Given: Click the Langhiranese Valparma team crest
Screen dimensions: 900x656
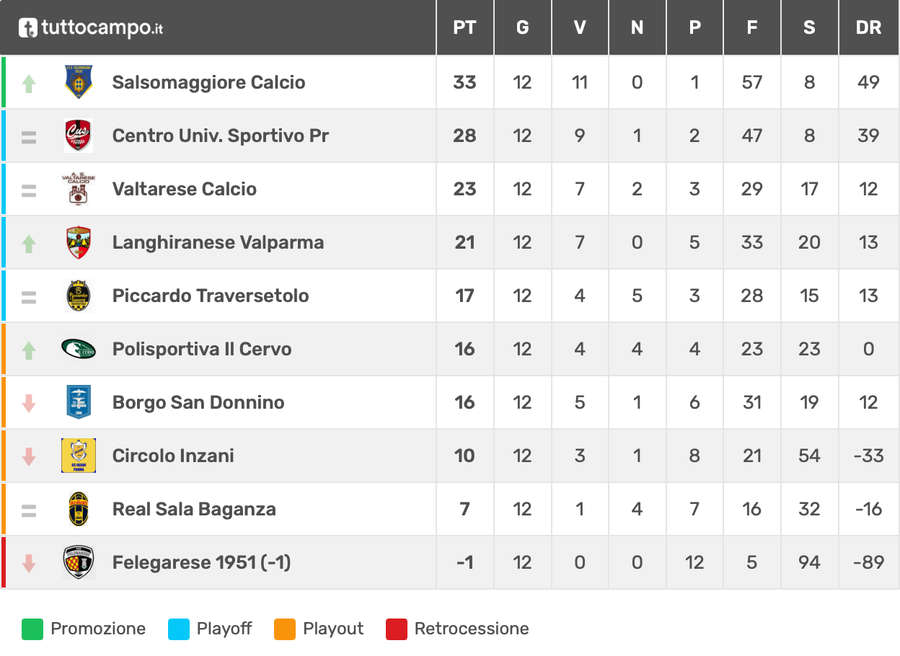Looking at the screenshot, I should [x=79, y=242].
